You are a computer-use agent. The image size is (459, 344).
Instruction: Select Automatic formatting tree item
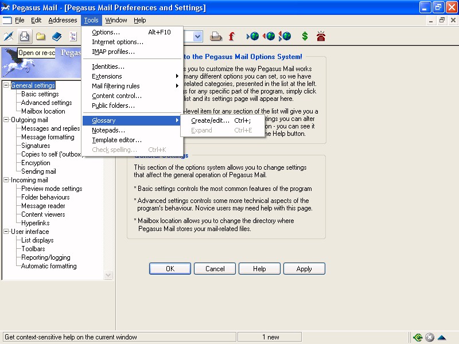pyautogui.click(x=49, y=266)
